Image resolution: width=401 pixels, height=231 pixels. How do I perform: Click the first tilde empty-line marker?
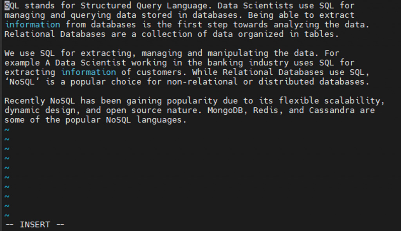pos(7,130)
